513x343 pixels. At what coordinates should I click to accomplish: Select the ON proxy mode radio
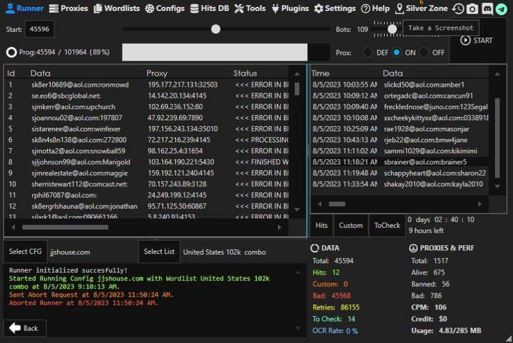coord(396,53)
